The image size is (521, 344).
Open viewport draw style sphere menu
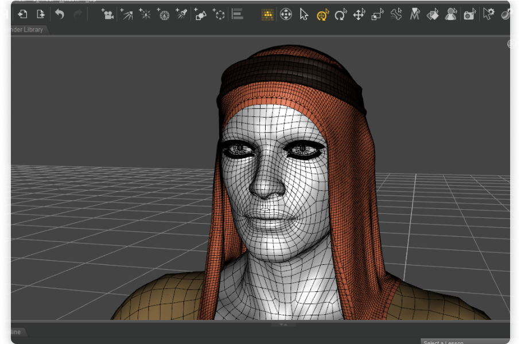[x=512, y=44]
